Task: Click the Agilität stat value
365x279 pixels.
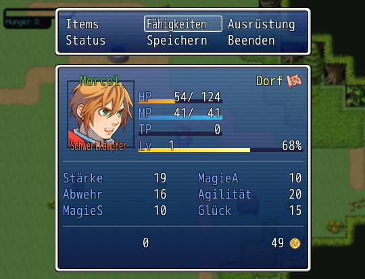Action: [x=295, y=195]
